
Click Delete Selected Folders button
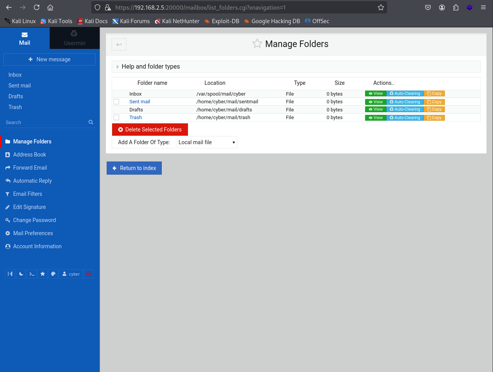(x=150, y=130)
